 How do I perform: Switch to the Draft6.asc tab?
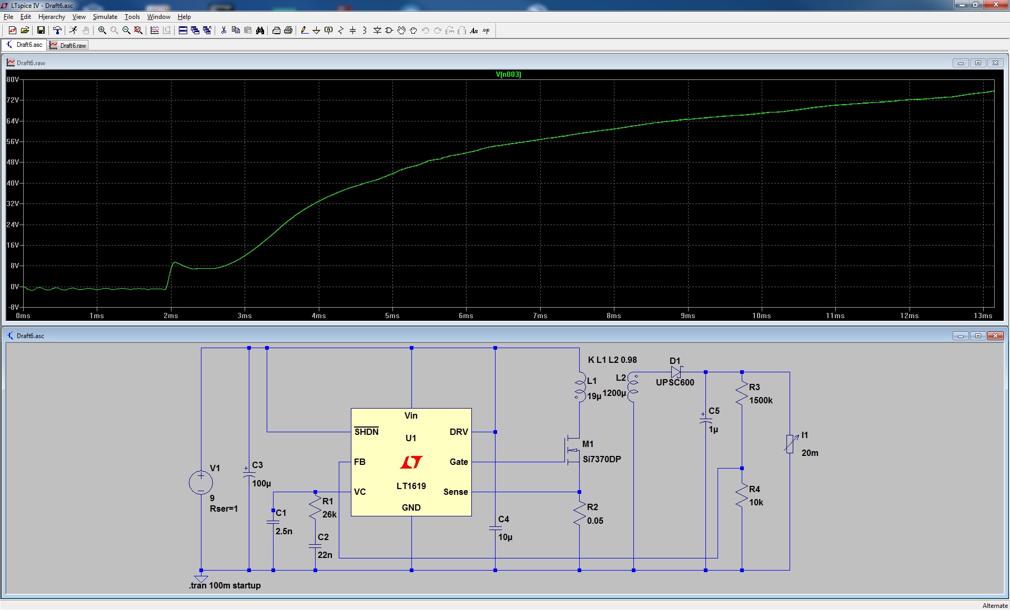click(24, 45)
